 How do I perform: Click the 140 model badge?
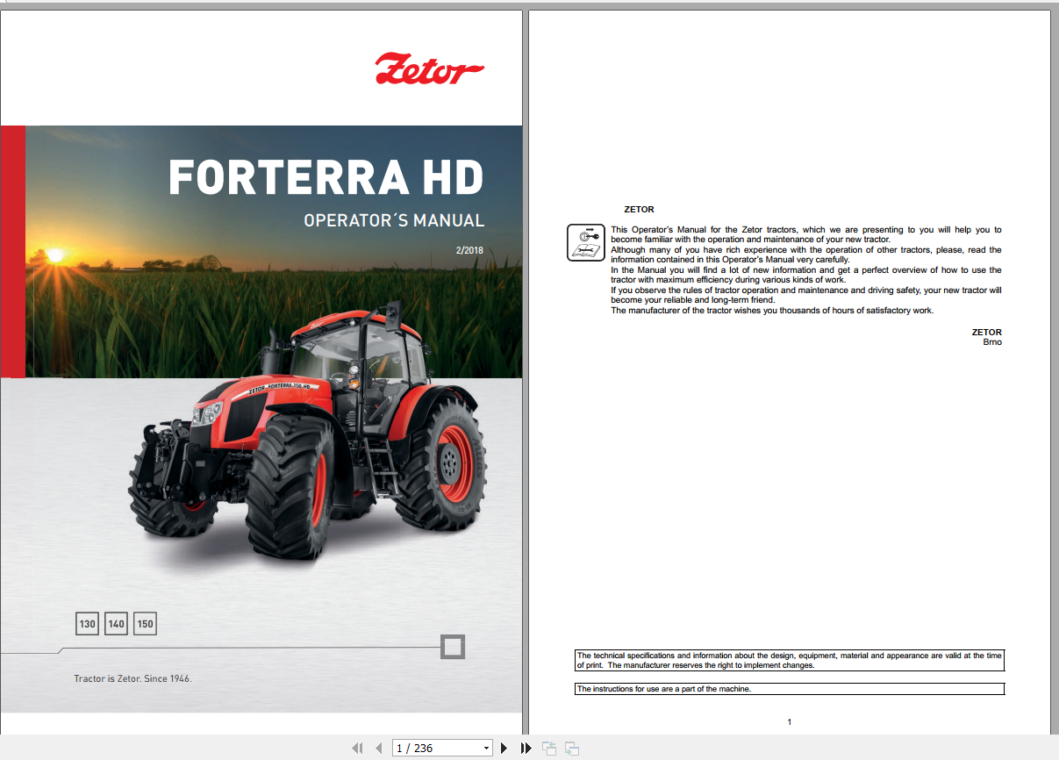click(117, 624)
